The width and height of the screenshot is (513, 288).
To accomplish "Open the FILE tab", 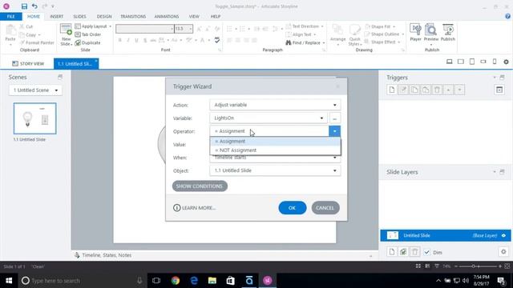I will [10, 16].
